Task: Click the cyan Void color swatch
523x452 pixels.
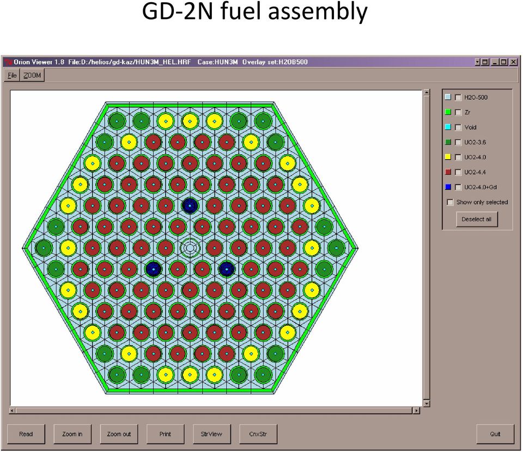Action: point(448,127)
